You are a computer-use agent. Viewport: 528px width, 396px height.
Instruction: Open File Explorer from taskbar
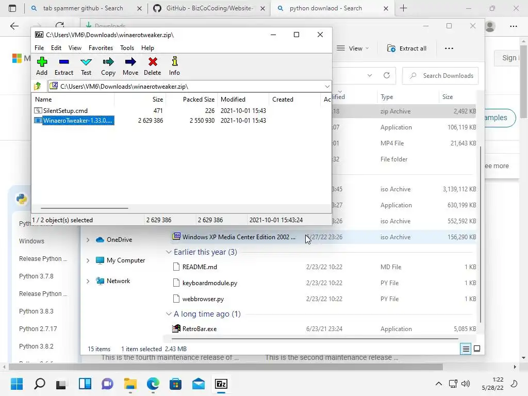click(130, 384)
